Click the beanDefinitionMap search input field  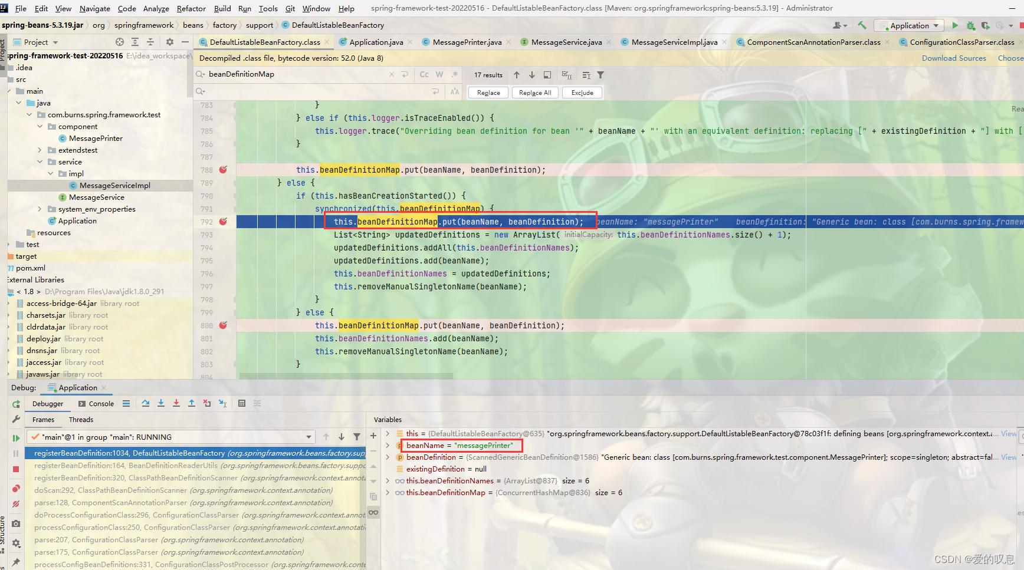[295, 74]
